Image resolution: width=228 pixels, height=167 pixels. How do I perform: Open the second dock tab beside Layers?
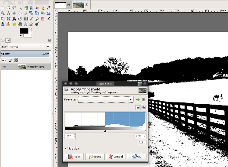[8, 41]
